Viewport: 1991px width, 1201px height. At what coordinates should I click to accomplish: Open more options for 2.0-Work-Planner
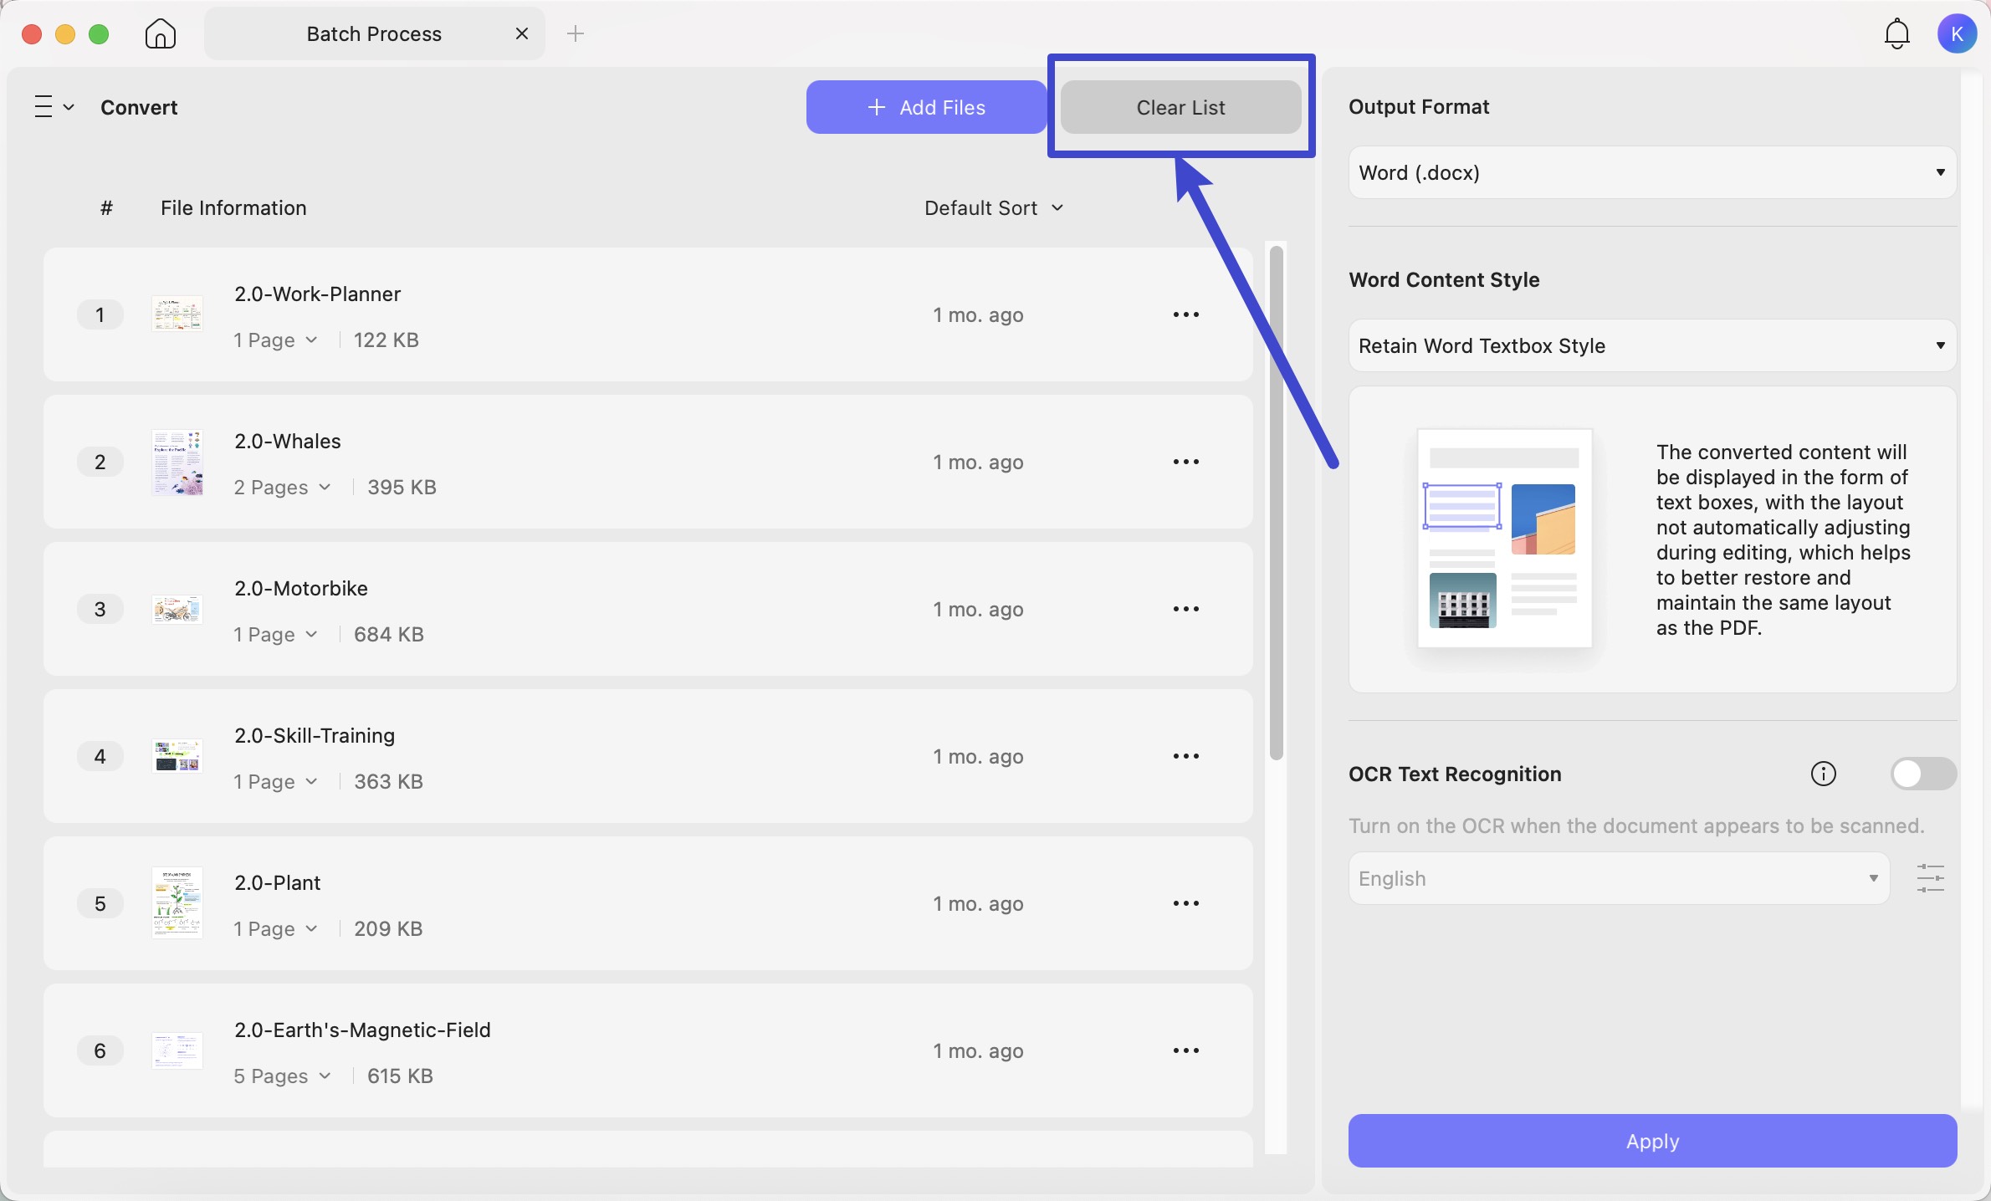point(1186,314)
